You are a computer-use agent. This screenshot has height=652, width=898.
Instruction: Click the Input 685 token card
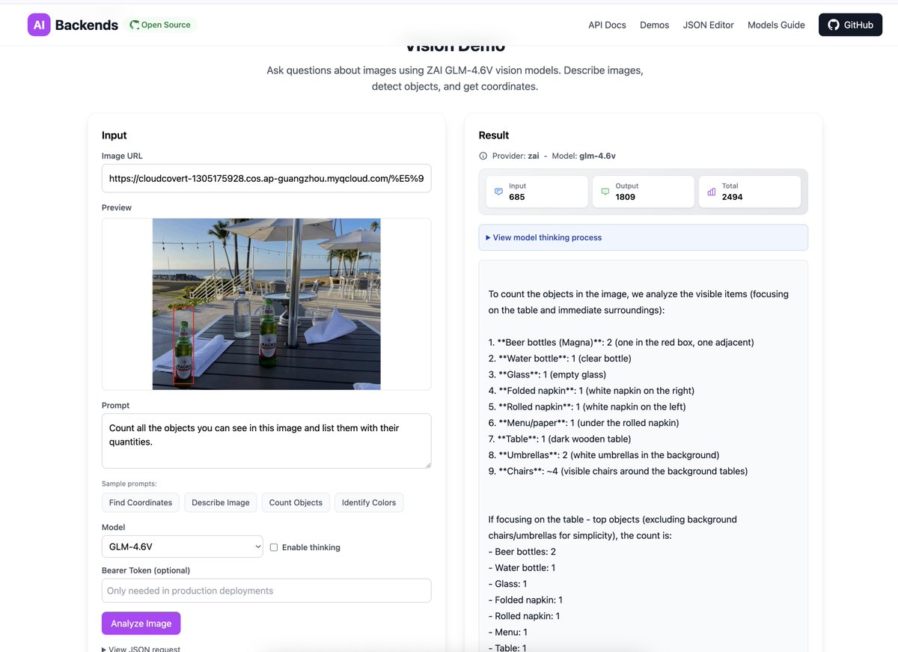click(x=537, y=192)
